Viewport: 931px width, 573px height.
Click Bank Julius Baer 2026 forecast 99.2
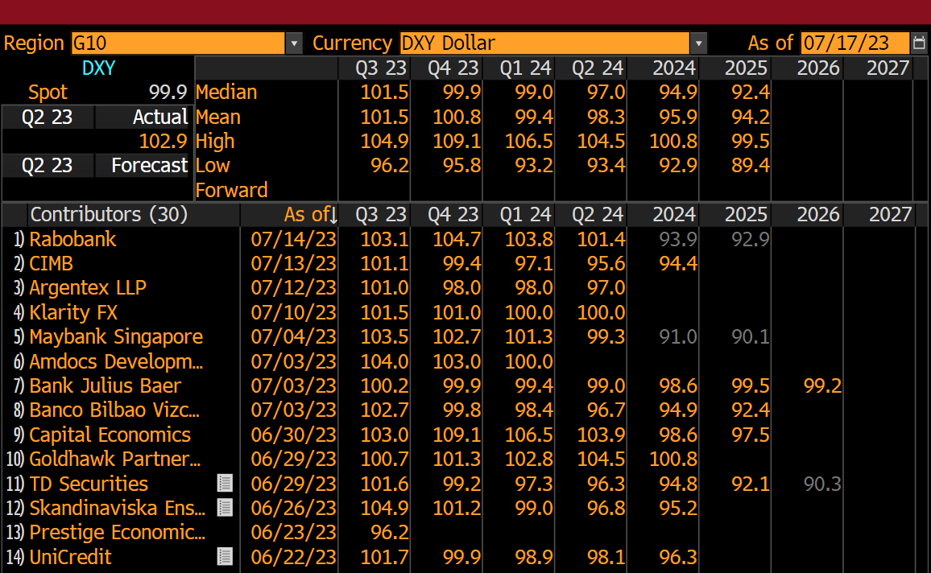point(822,385)
